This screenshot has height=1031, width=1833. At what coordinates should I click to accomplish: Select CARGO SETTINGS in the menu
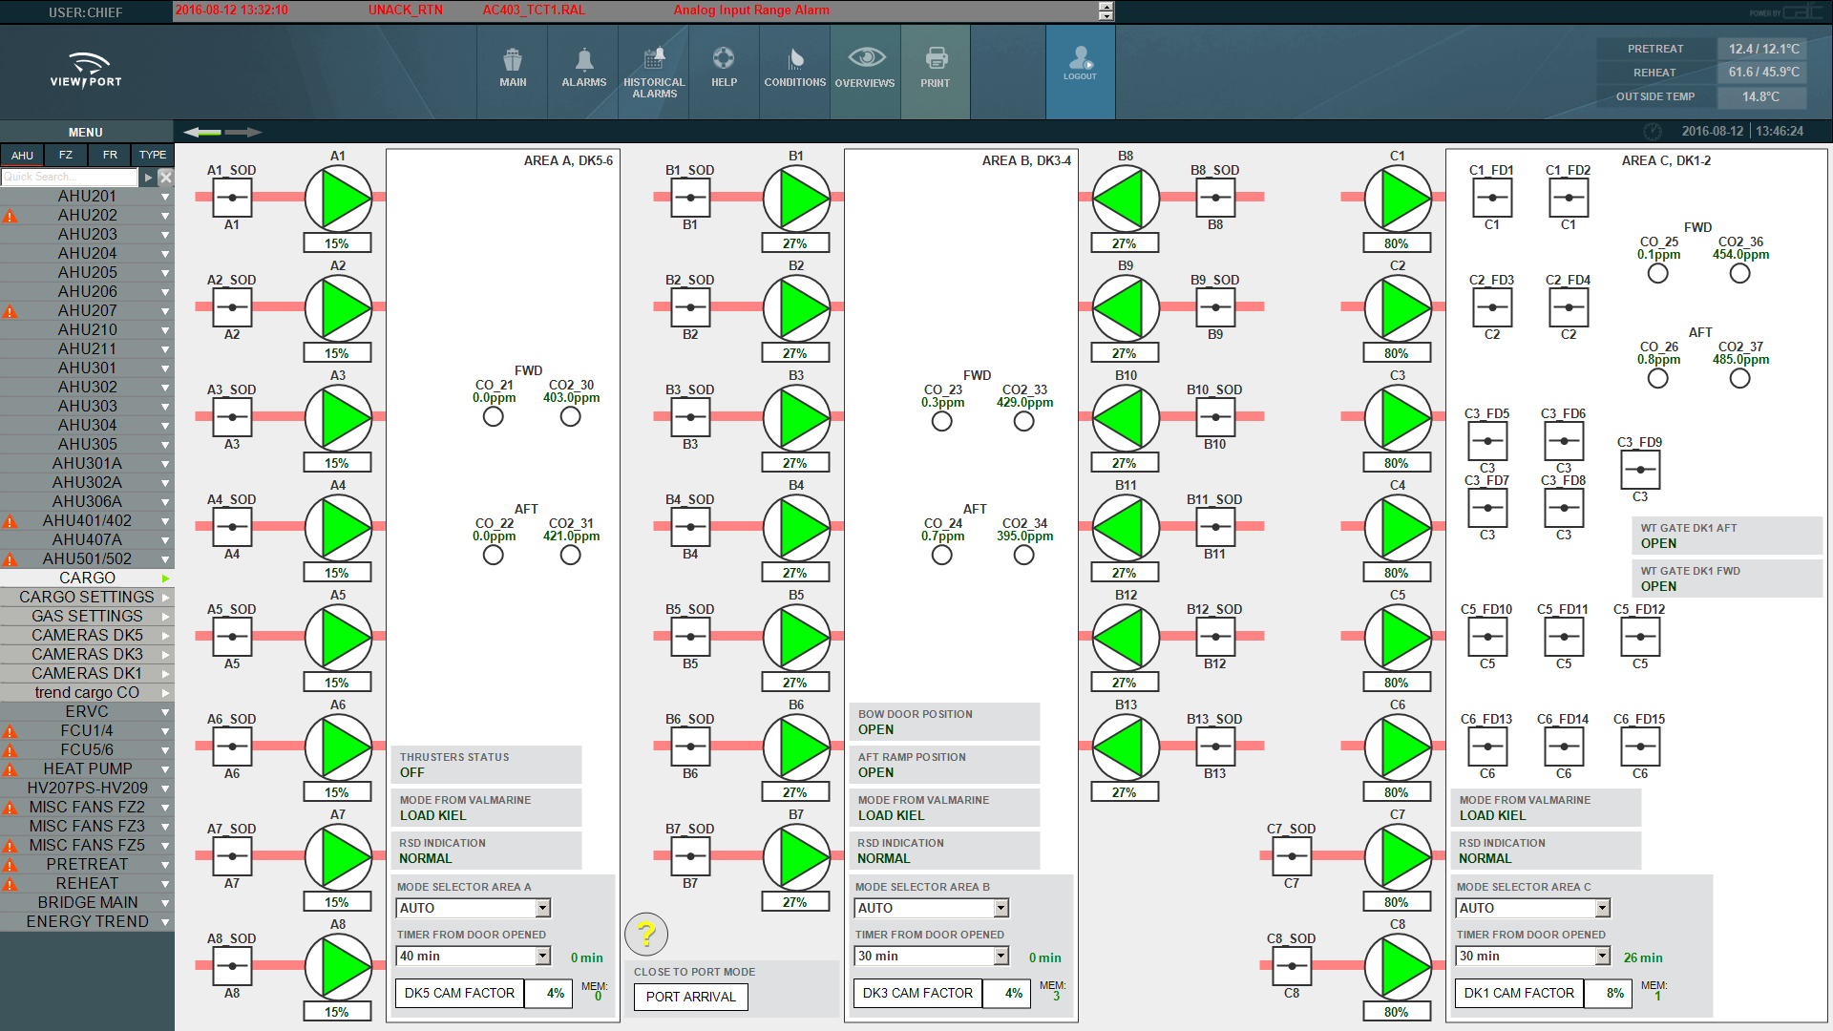point(87,597)
